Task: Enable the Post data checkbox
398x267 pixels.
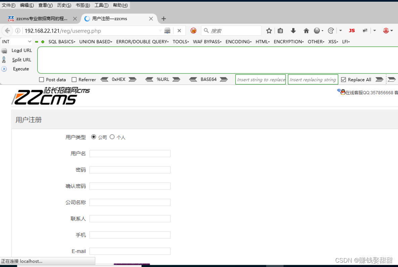Action: pyautogui.click(x=41, y=79)
